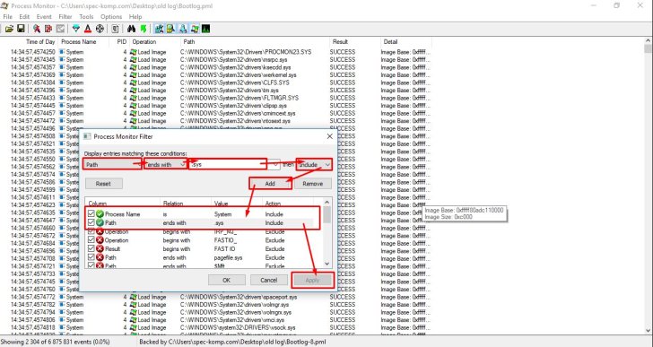
Task: Toggle checkbox for Operation begins with FASTIO_
Action: [91, 240]
